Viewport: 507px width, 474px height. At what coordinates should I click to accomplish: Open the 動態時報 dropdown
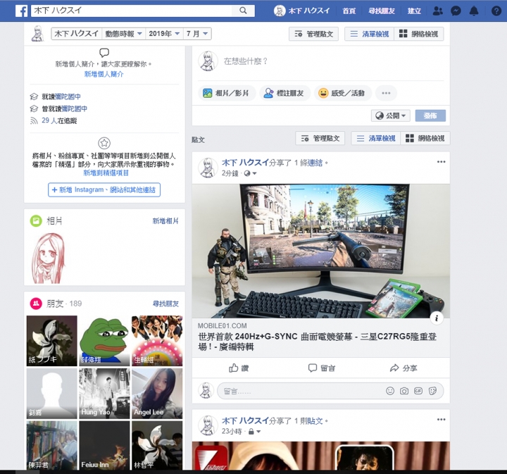coord(123,34)
